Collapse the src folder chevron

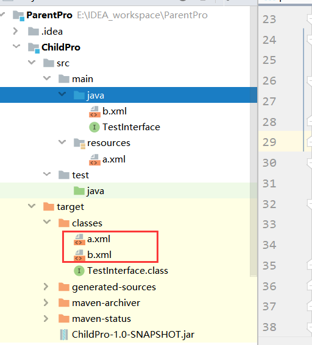(32, 62)
